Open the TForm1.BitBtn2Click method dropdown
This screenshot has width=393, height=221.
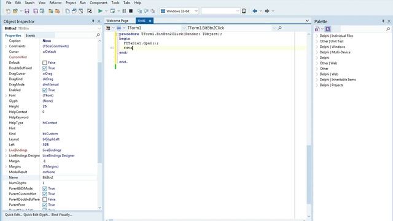coord(274,28)
